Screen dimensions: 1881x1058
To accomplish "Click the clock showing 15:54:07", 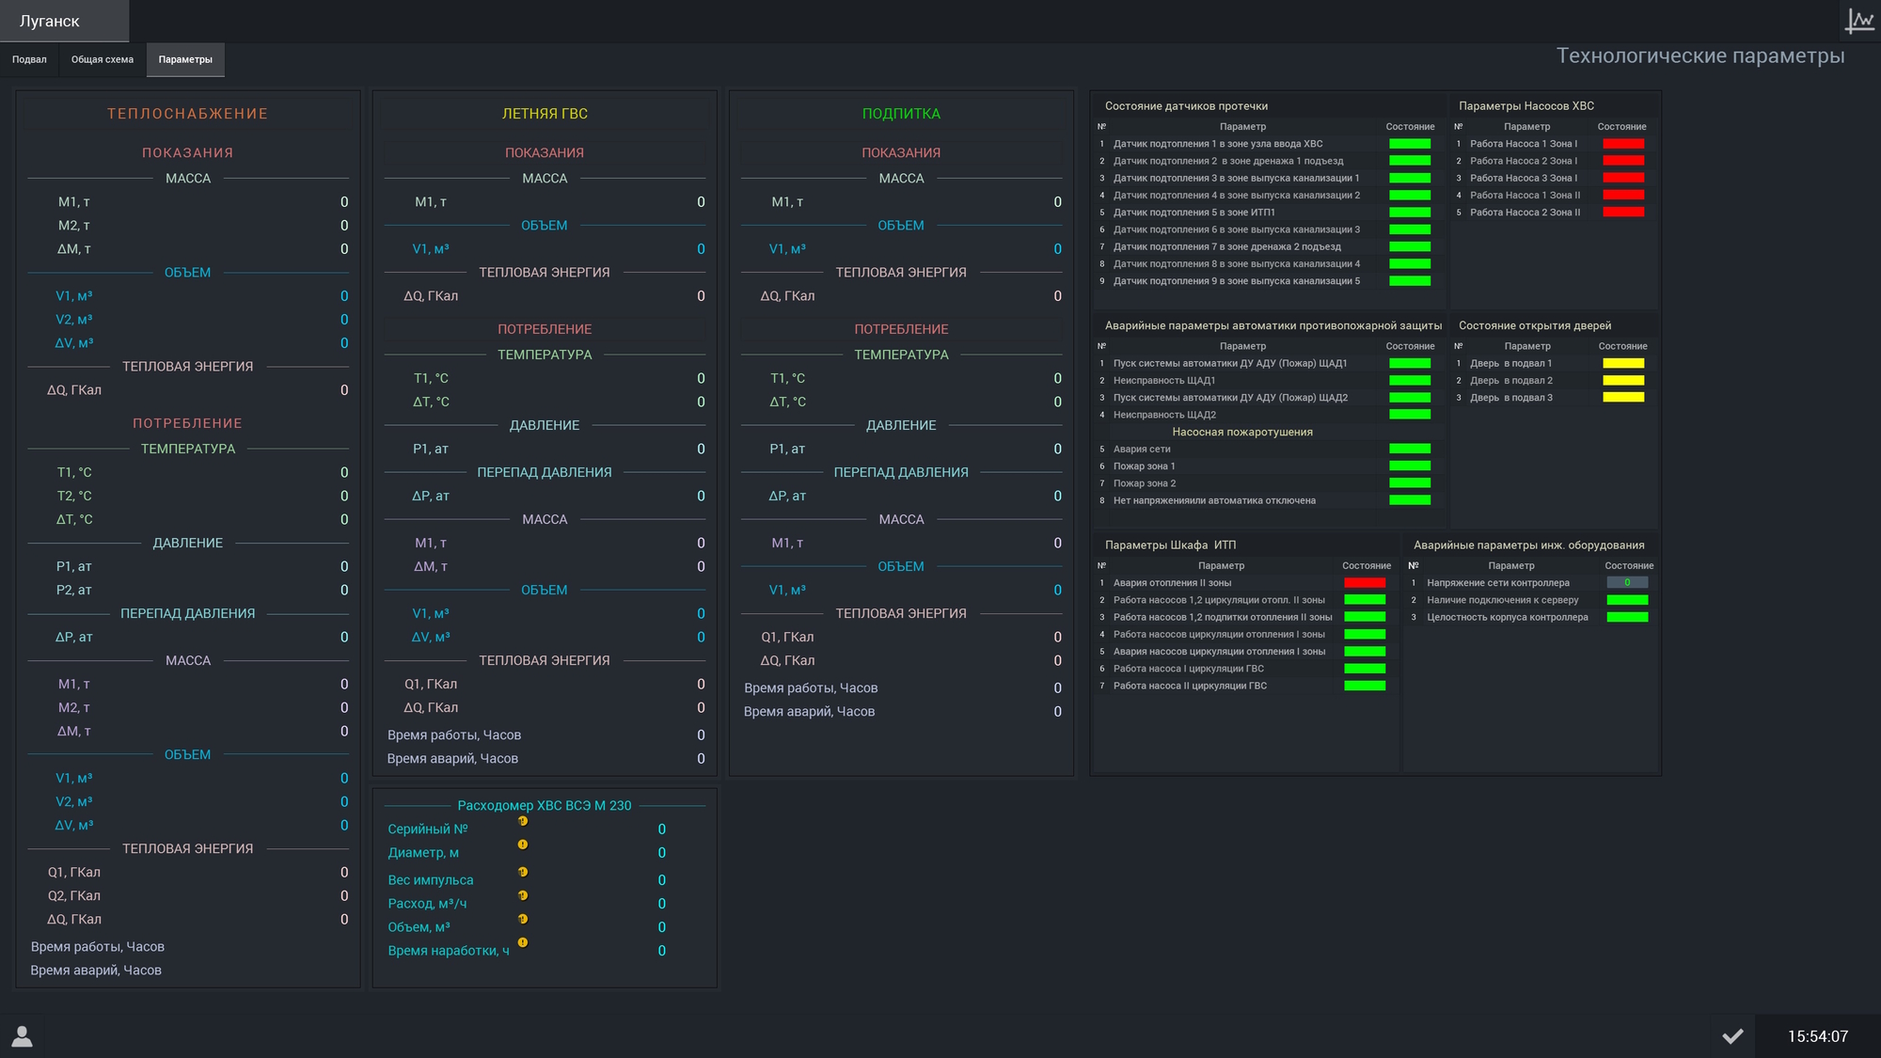I will pos(1817,1036).
